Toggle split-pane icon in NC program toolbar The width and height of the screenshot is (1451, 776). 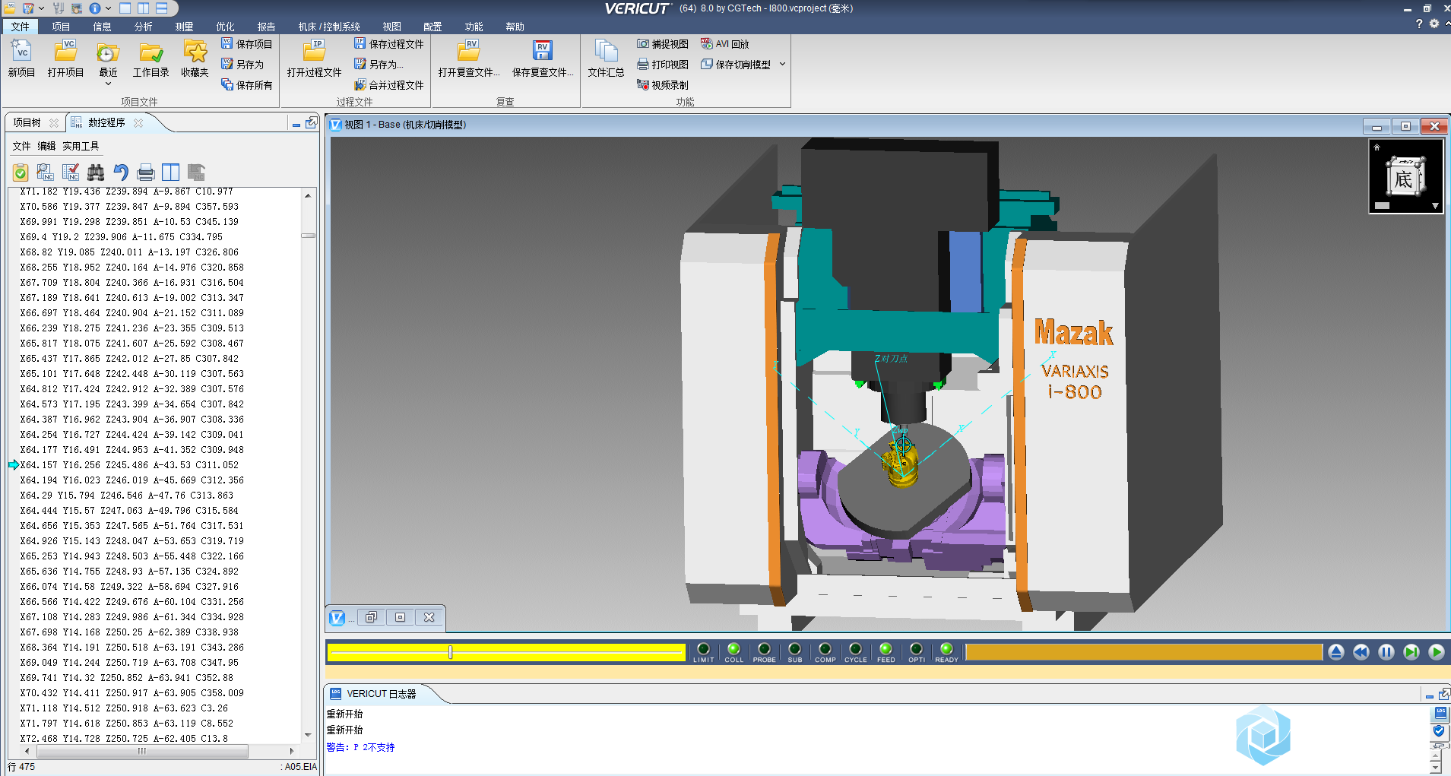(171, 173)
